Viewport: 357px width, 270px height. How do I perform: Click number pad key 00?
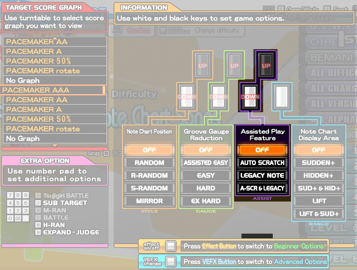[18, 218]
